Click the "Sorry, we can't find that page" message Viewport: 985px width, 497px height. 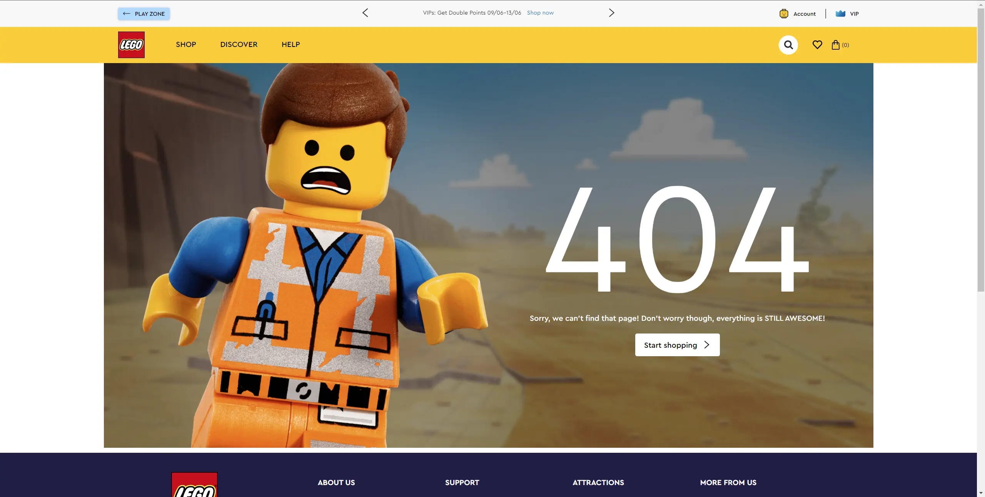point(677,318)
